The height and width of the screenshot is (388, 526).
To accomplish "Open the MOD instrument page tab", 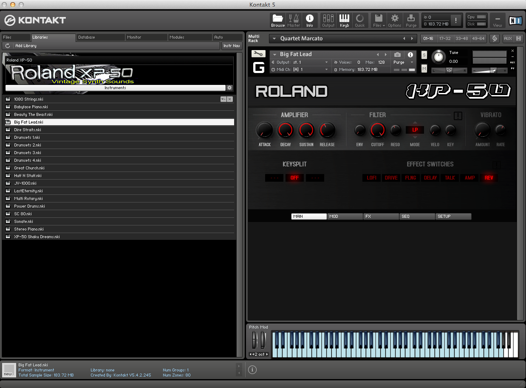I will click(x=345, y=216).
